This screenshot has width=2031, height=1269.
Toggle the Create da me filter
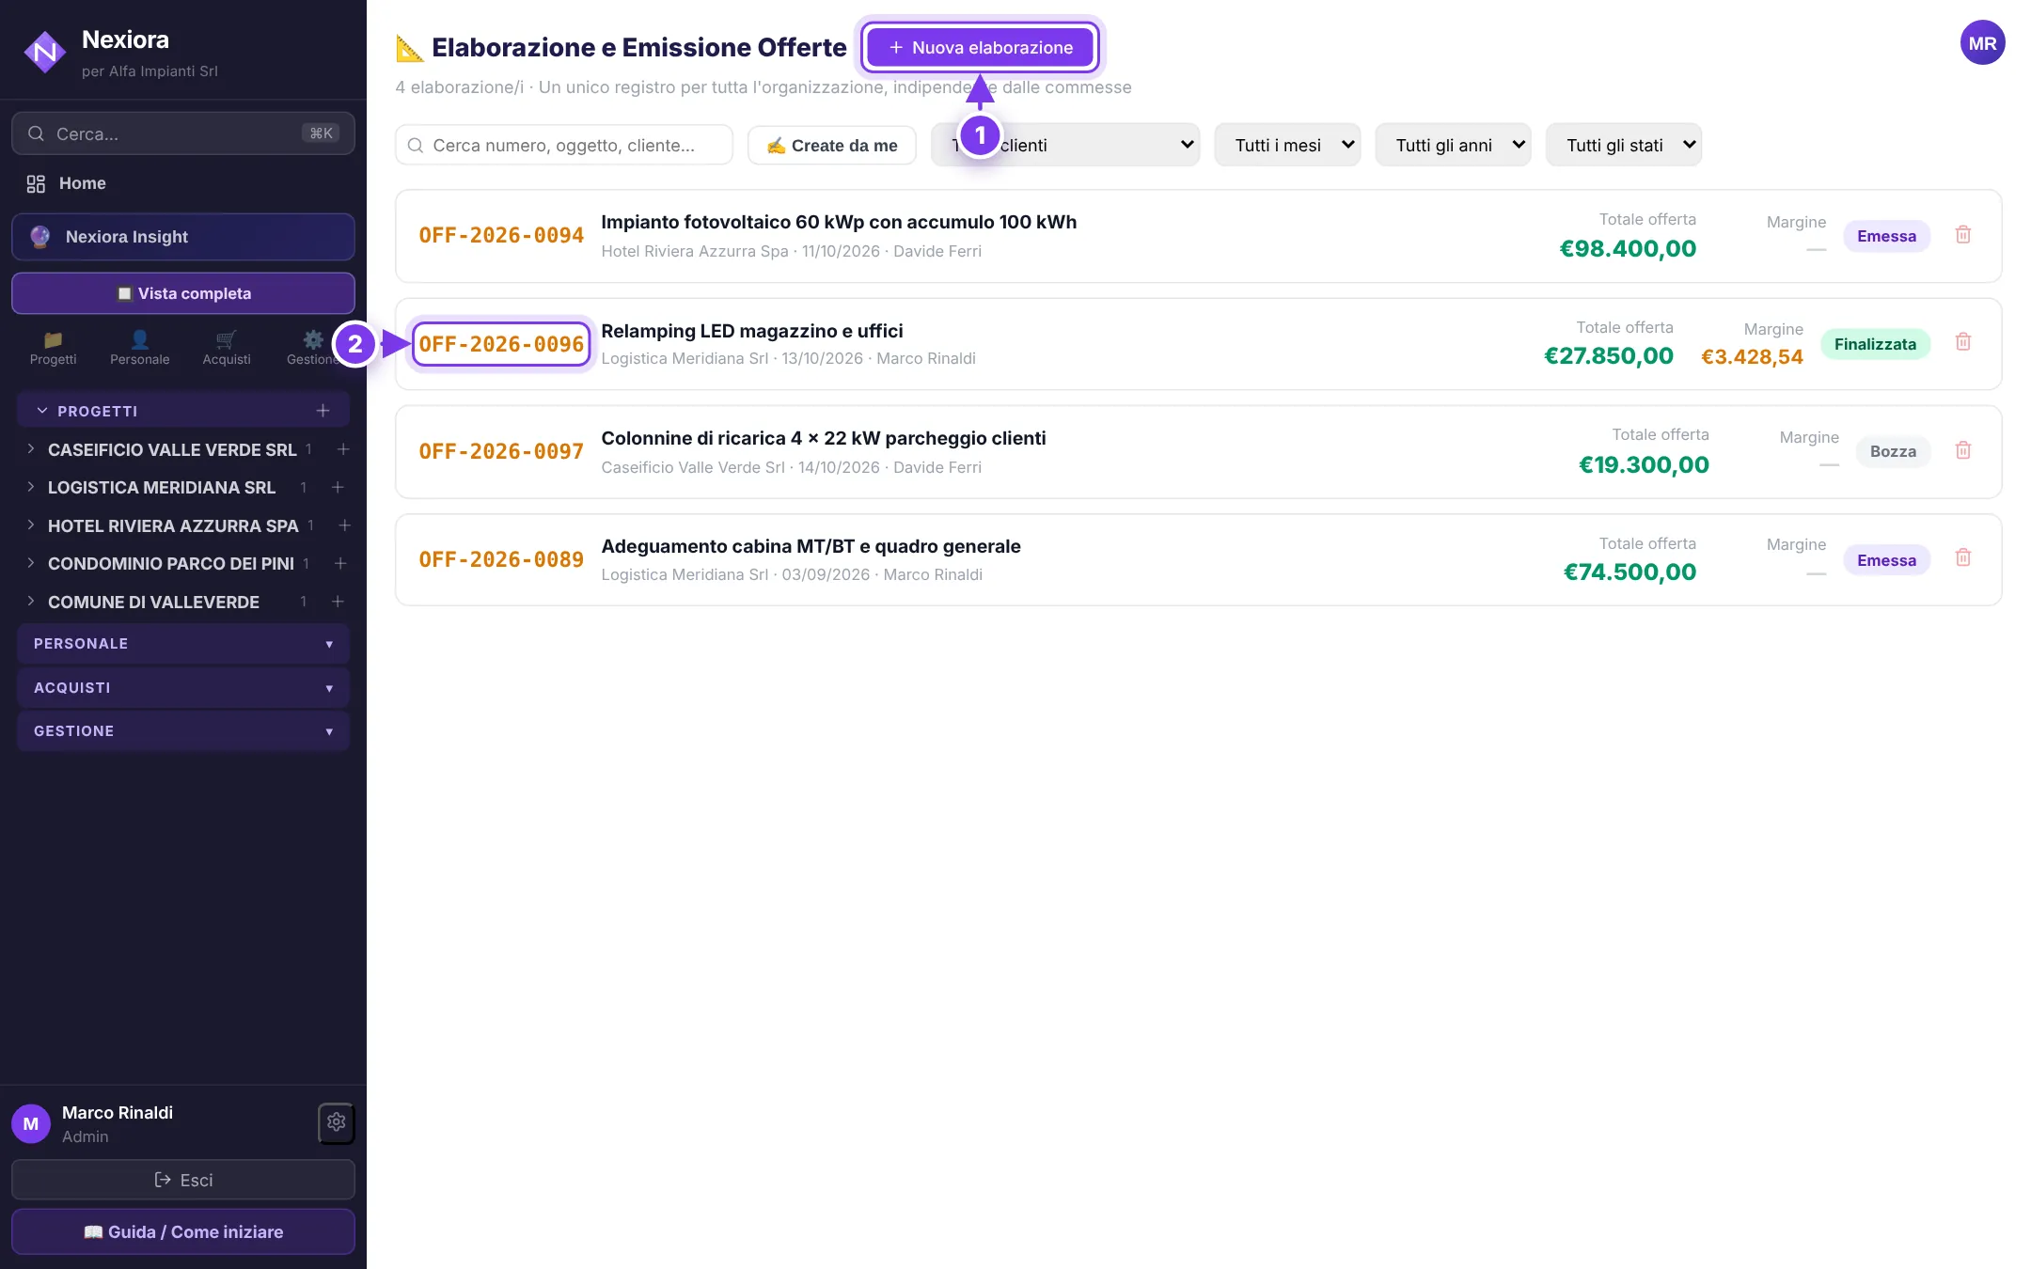[832, 146]
